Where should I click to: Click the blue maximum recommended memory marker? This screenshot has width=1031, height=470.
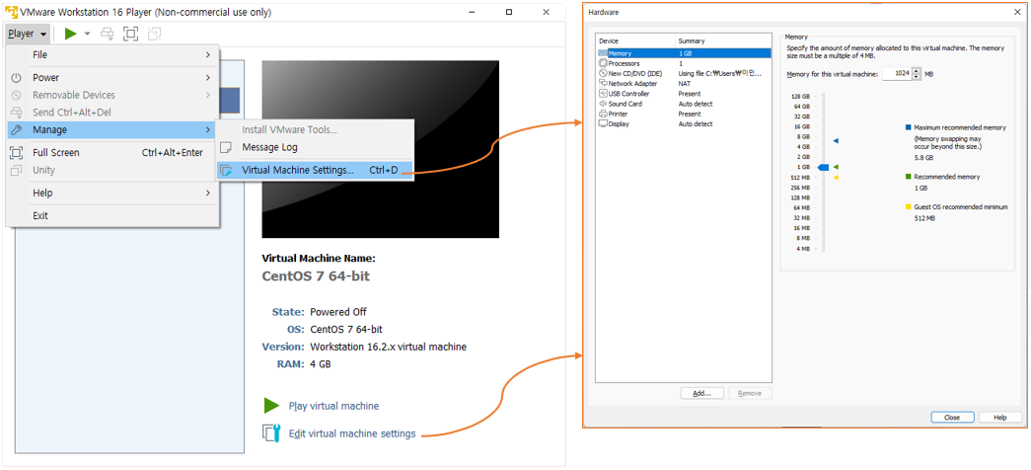(836, 141)
